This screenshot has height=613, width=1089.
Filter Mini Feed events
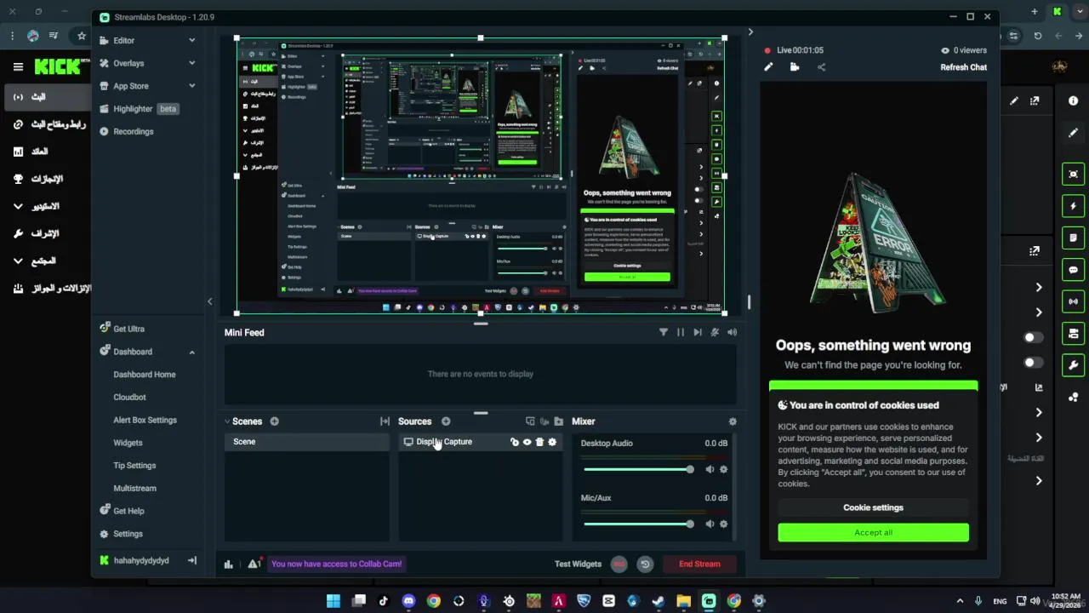(664, 333)
